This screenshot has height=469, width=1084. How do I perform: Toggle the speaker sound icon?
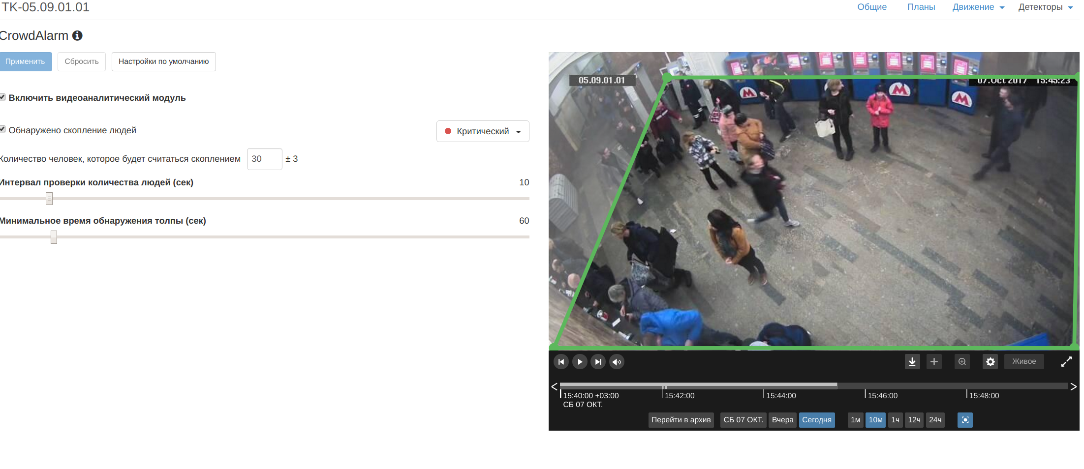(617, 362)
